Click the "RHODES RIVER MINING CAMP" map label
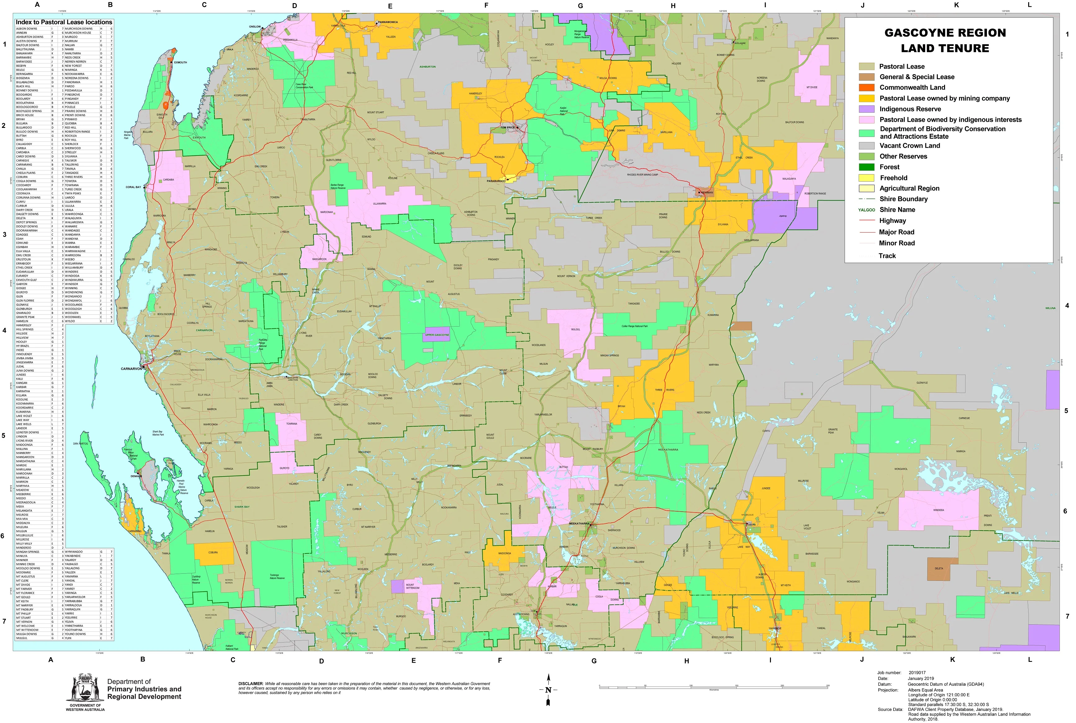Image resolution: width=1076 pixels, height=723 pixels. pyautogui.click(x=643, y=175)
